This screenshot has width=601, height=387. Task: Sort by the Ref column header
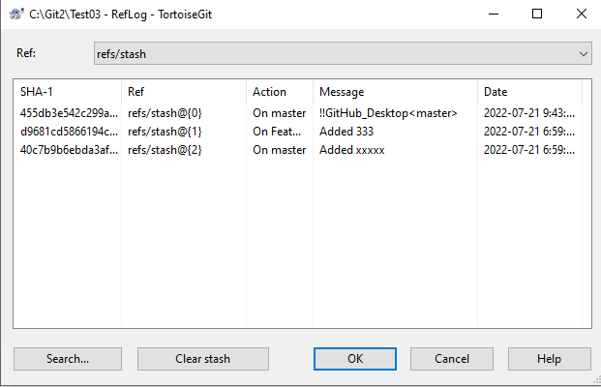point(184,92)
